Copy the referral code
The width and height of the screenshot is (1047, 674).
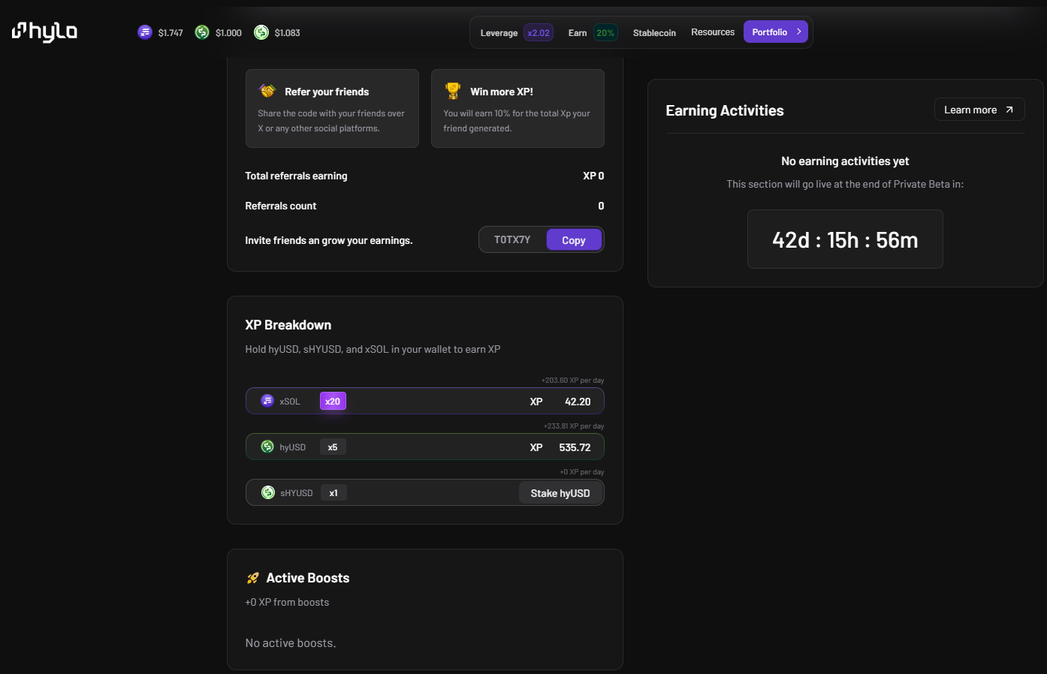point(574,240)
